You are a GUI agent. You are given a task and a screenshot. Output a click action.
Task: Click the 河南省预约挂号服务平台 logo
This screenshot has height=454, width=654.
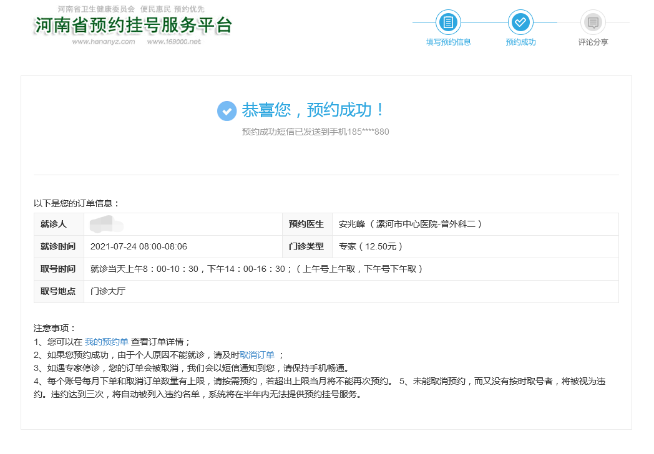133,26
